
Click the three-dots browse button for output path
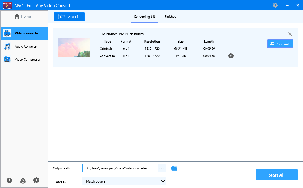(x=162, y=168)
